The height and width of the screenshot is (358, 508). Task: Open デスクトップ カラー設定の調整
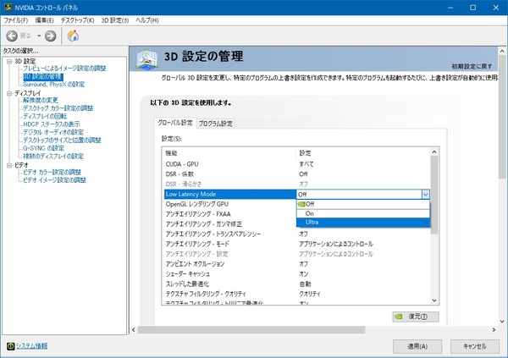click(58, 107)
